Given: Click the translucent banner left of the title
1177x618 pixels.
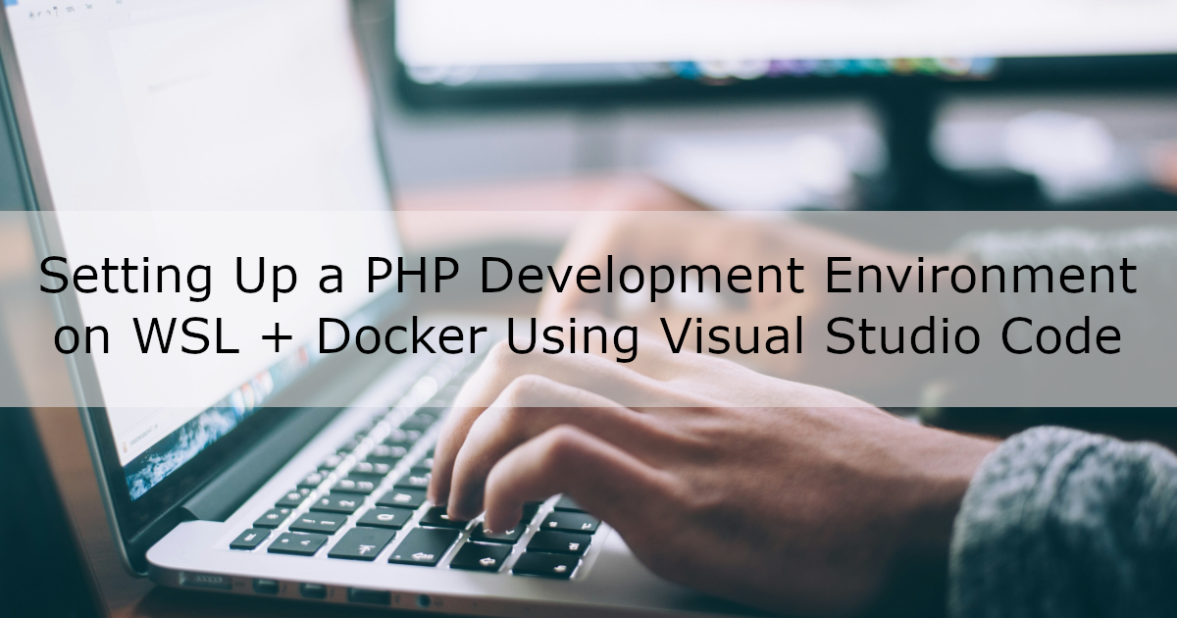Looking at the screenshot, I should (20, 309).
